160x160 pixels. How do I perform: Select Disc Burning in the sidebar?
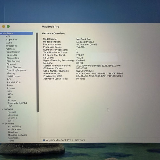point(13,61)
